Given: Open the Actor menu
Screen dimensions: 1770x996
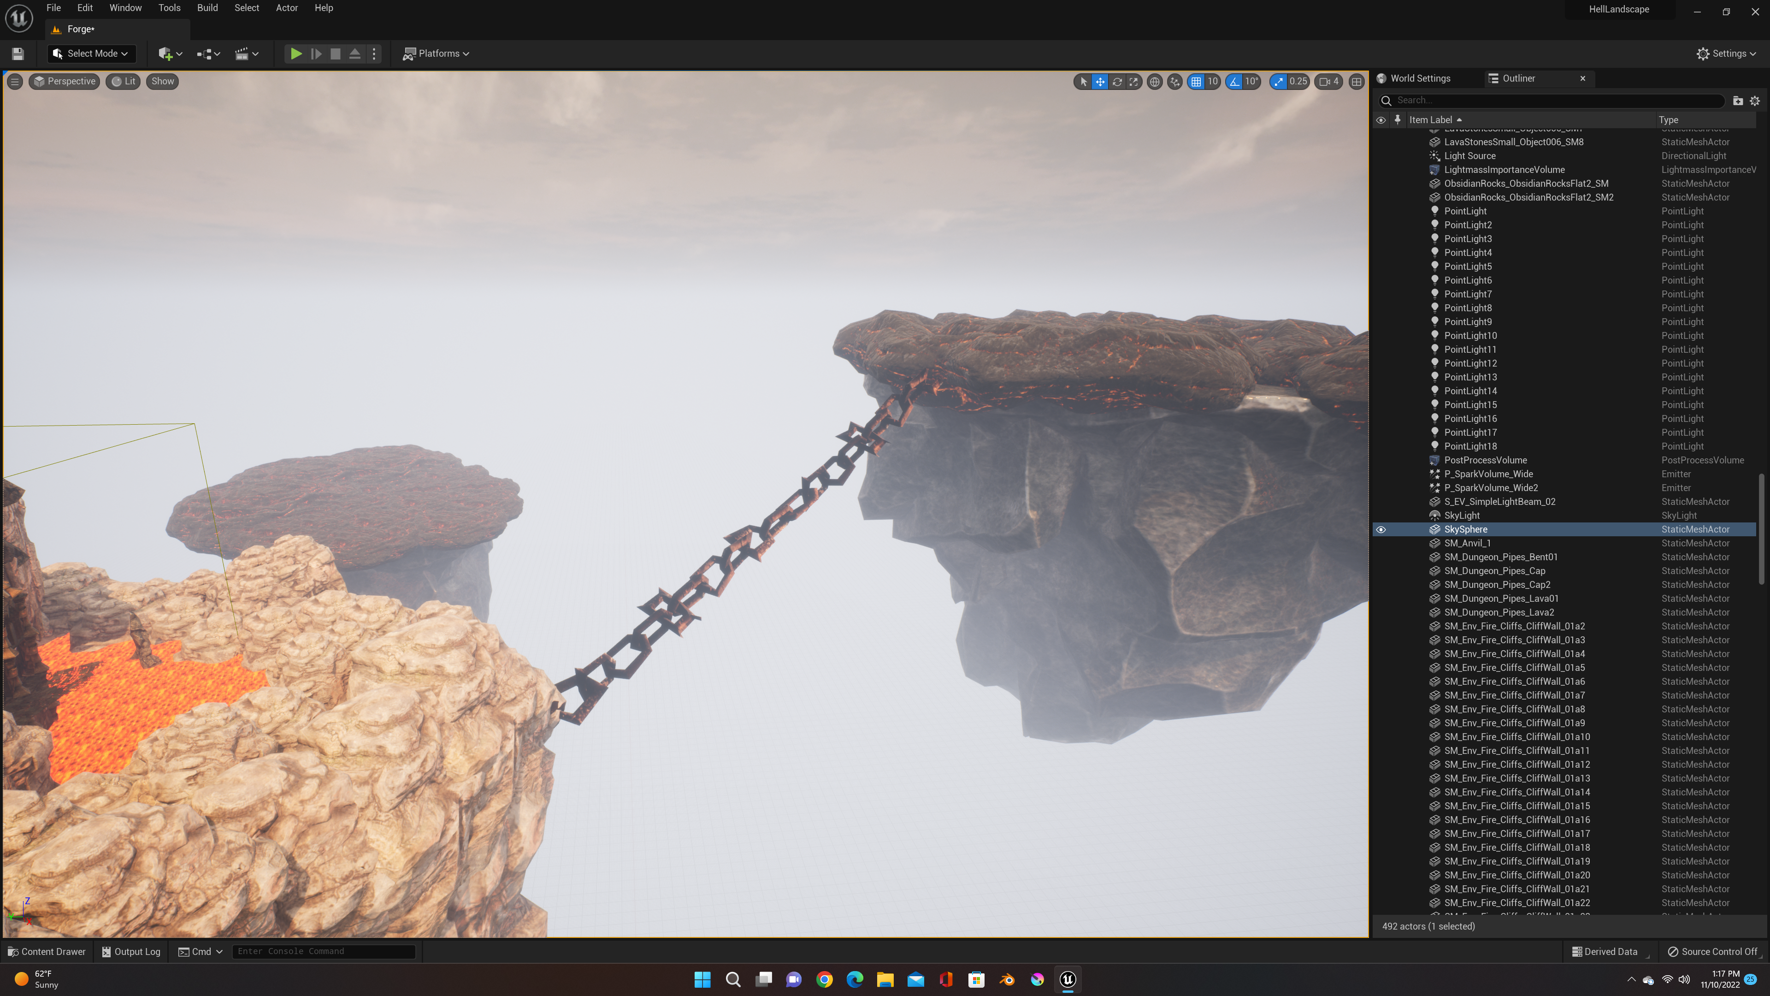Looking at the screenshot, I should tap(287, 8).
